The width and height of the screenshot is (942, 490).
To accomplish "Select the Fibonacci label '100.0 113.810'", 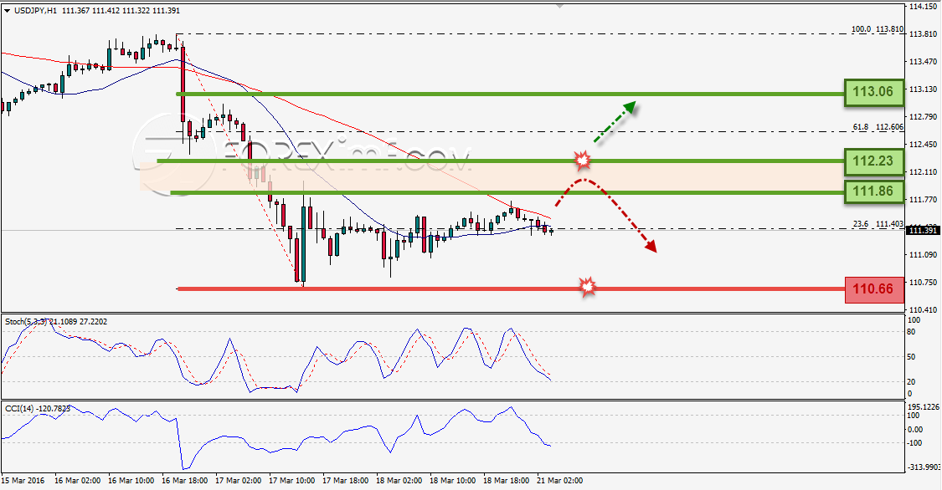I will click(878, 28).
